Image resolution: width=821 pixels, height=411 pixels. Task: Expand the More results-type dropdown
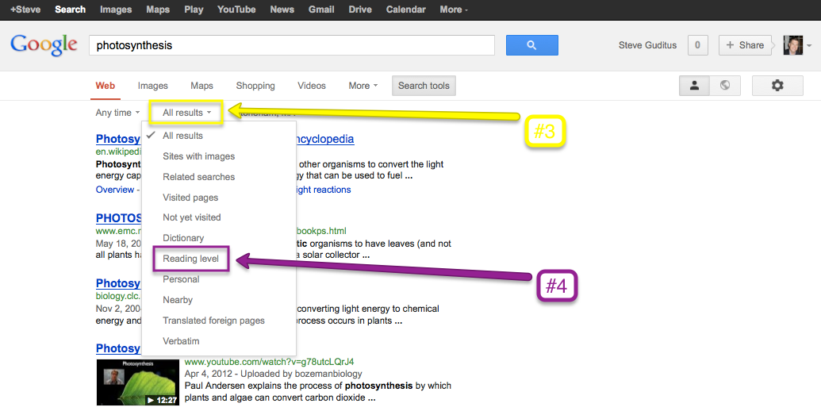coord(363,86)
